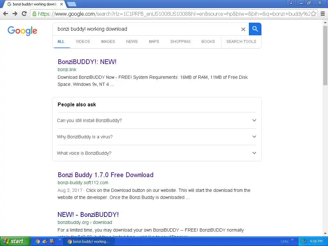Click the 'People also ask' heading

tap(77, 105)
